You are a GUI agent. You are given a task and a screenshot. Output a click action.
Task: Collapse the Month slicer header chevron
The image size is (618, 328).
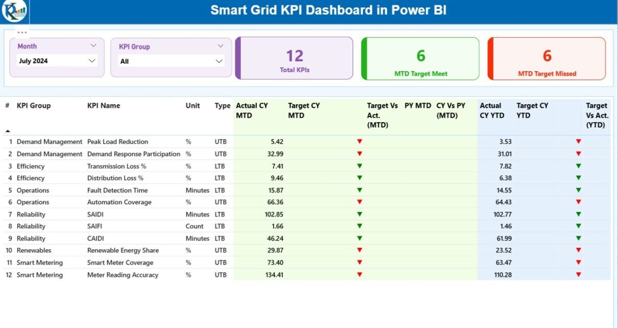coord(93,45)
